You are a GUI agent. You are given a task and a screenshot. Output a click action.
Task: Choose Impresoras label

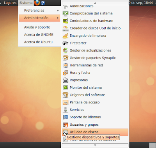pos(79,80)
